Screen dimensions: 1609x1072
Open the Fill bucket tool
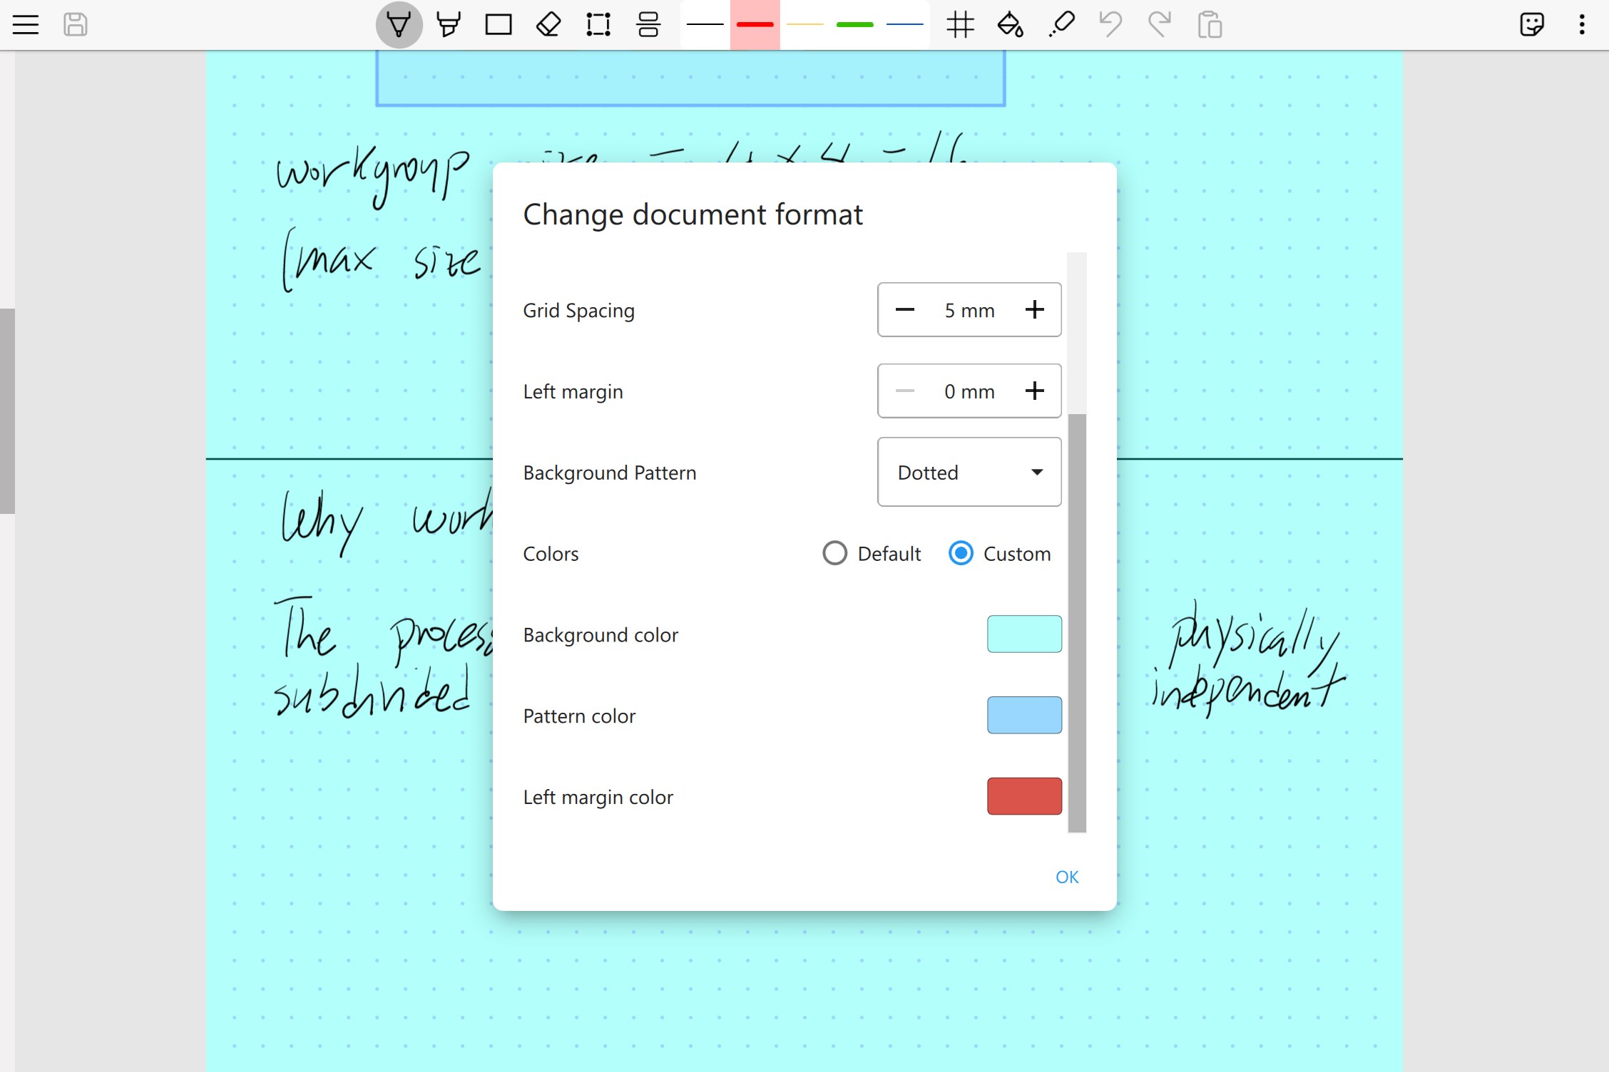pos(1011,24)
